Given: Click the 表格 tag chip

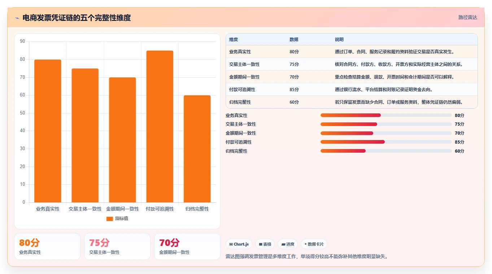Looking at the screenshot, I should point(265,244).
